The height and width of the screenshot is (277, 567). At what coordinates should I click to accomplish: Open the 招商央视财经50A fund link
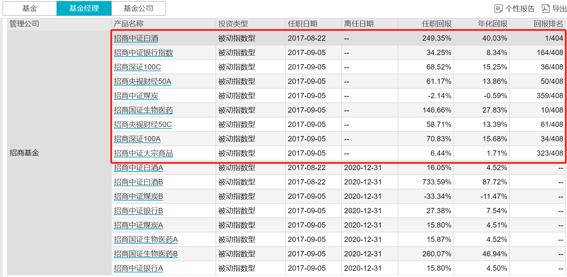(142, 81)
